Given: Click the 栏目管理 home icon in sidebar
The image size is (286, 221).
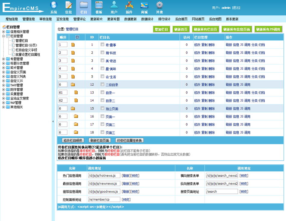Looking at the screenshot, I should coord(4,27).
